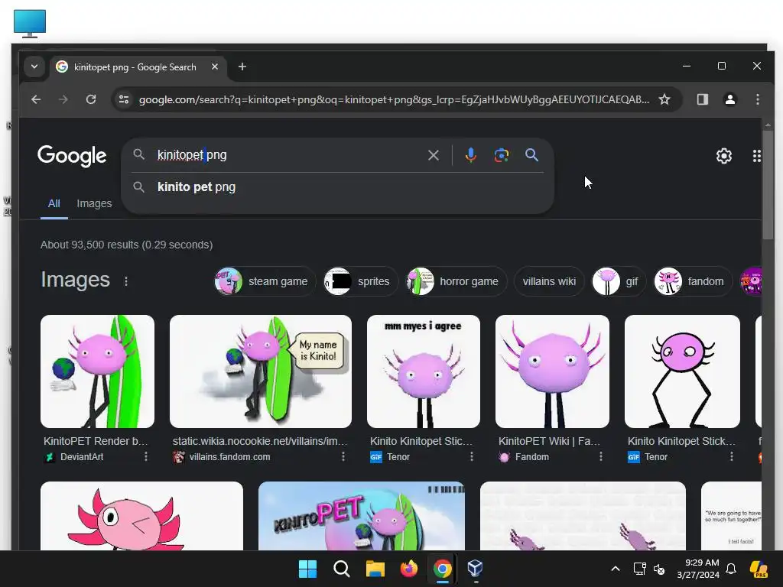
Task: Switch to the Images results tab
Action: click(x=94, y=203)
